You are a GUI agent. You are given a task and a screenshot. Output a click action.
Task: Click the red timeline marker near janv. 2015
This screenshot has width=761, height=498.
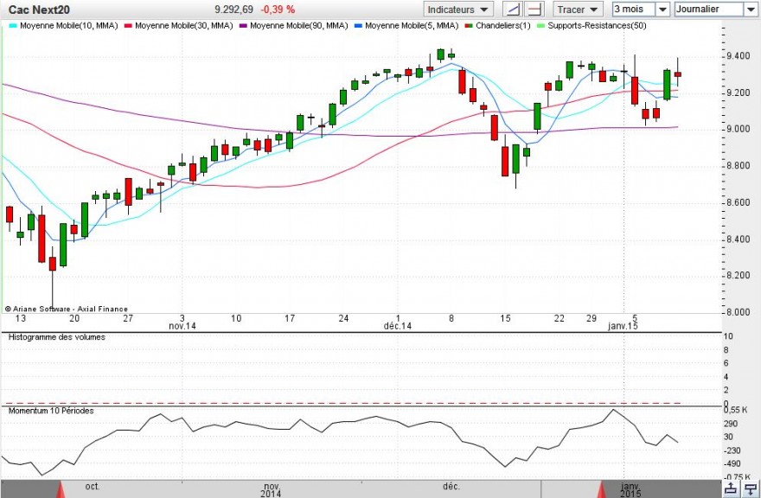(604, 489)
